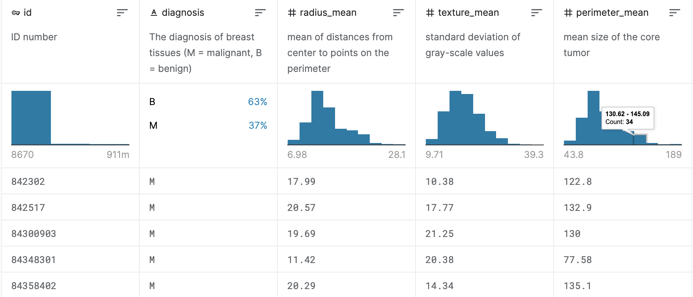Select the perimeter_mean value 77.58
Image resolution: width=693 pixels, height=297 pixels.
[x=578, y=259]
